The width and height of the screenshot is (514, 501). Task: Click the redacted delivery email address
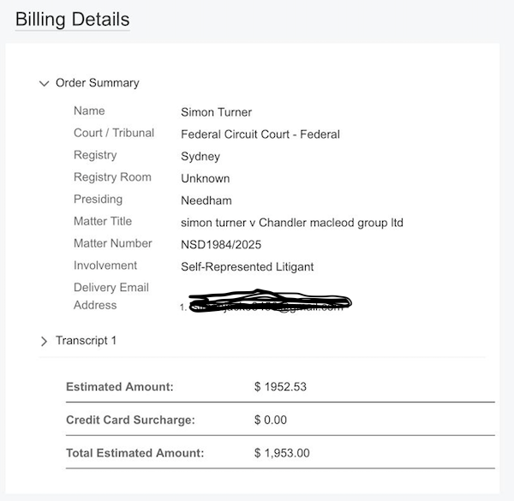pyautogui.click(x=266, y=303)
